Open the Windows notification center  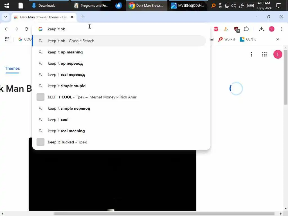pos(279,6)
